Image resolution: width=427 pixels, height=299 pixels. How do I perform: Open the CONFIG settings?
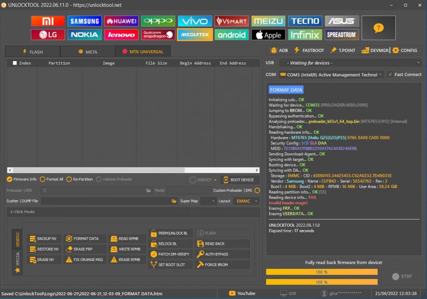pos(405,50)
